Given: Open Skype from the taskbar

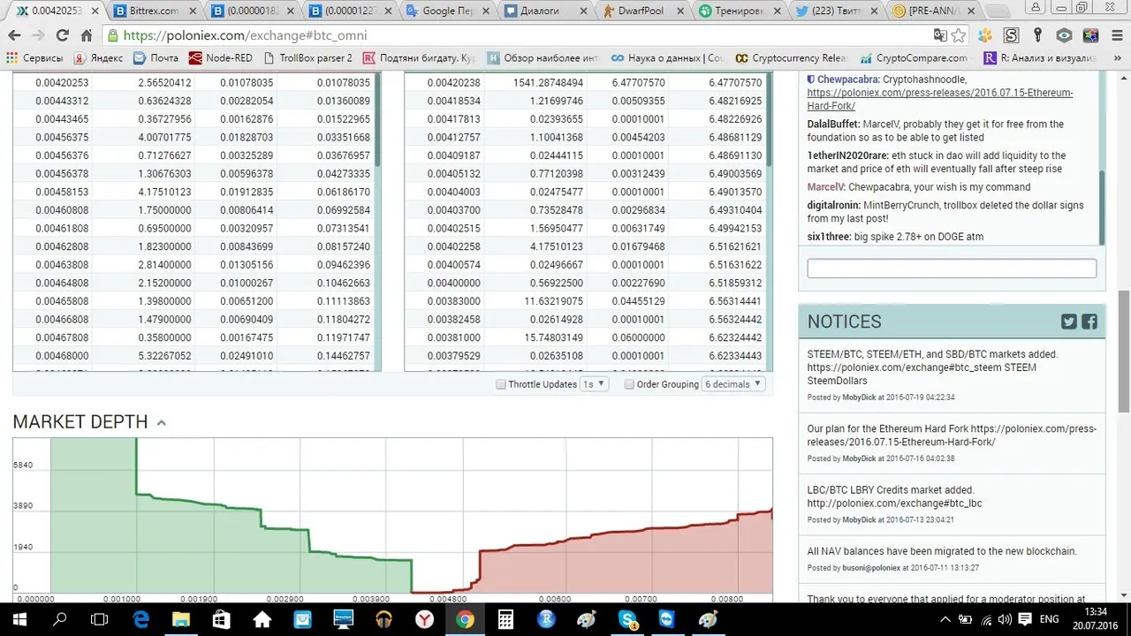Looking at the screenshot, I should [627, 619].
